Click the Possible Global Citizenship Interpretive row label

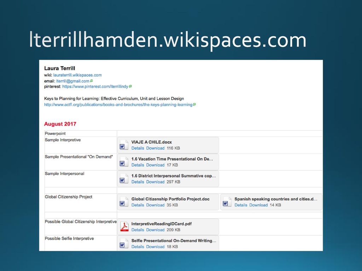click(x=81, y=222)
